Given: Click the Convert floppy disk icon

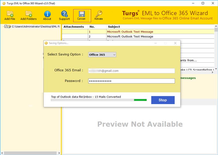Looking at the screenshot, I should 81,14.
